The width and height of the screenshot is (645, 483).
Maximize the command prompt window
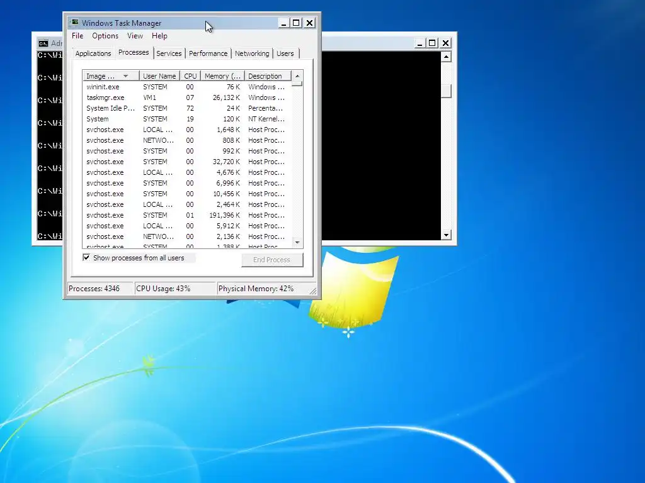(432, 43)
